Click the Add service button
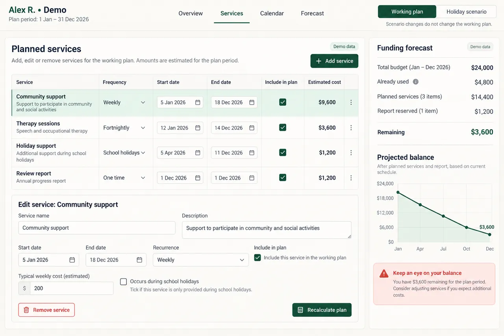Image resolution: width=504 pixels, height=336 pixels. click(334, 61)
